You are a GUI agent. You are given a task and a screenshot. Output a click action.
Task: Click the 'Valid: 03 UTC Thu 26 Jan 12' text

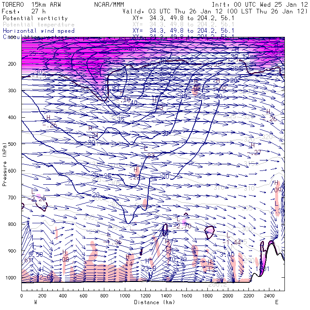pos(173,11)
